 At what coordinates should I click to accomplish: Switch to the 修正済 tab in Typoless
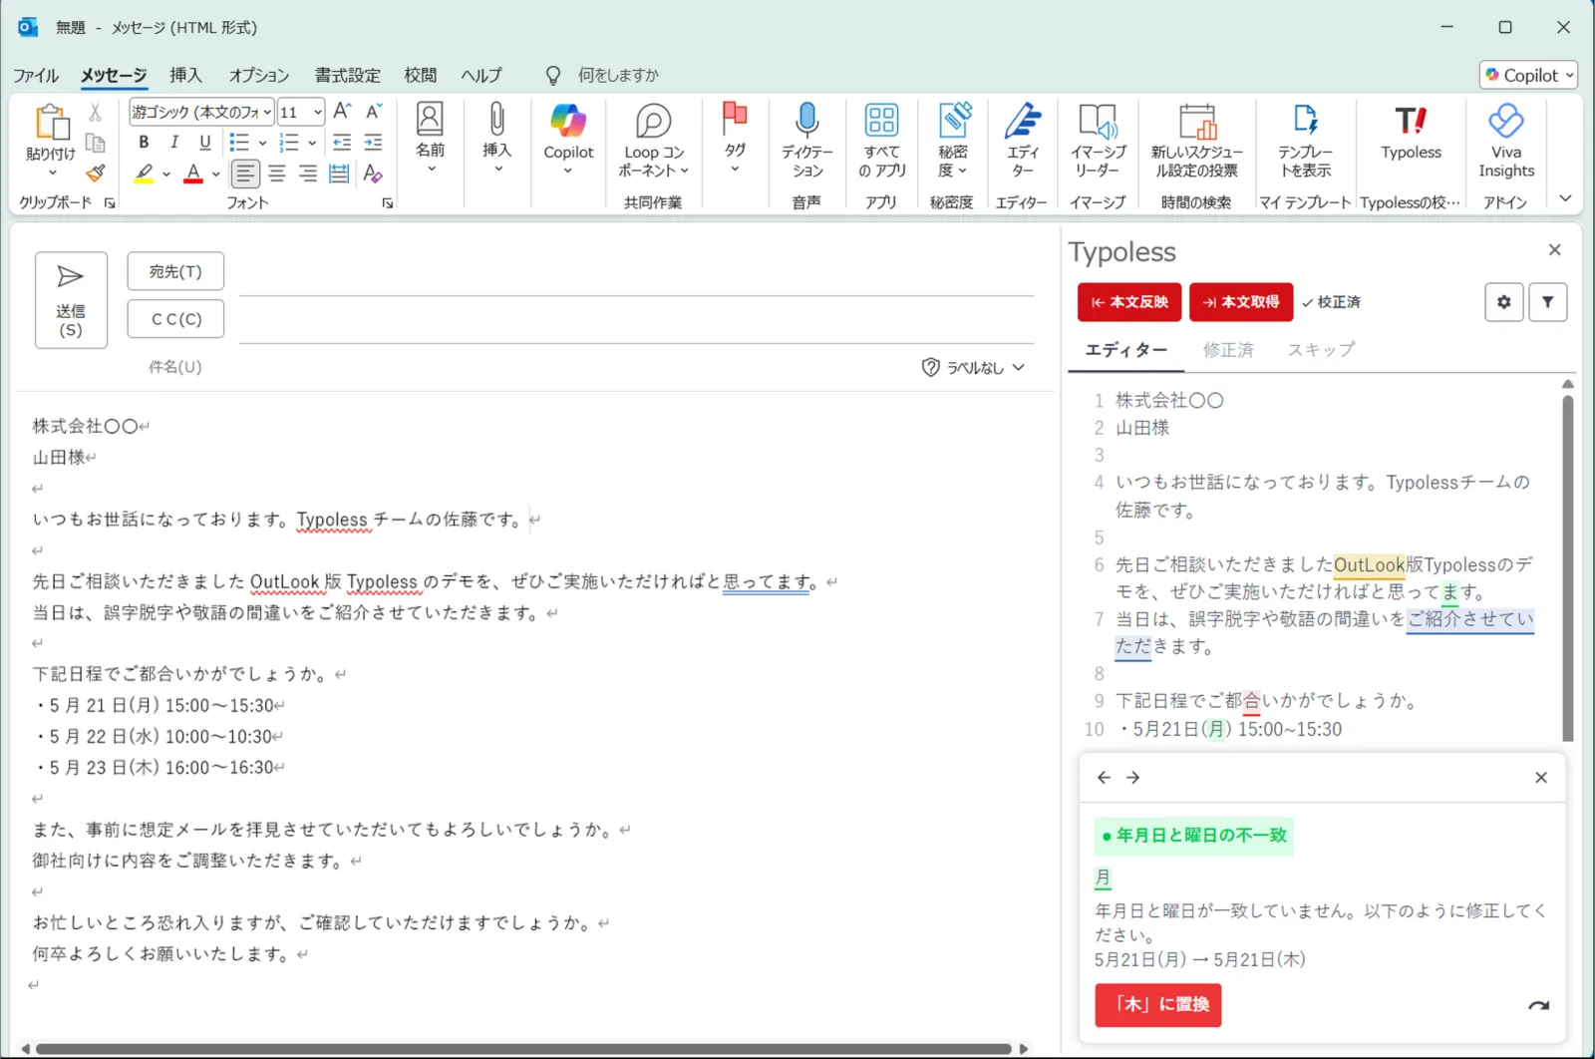coord(1228,350)
